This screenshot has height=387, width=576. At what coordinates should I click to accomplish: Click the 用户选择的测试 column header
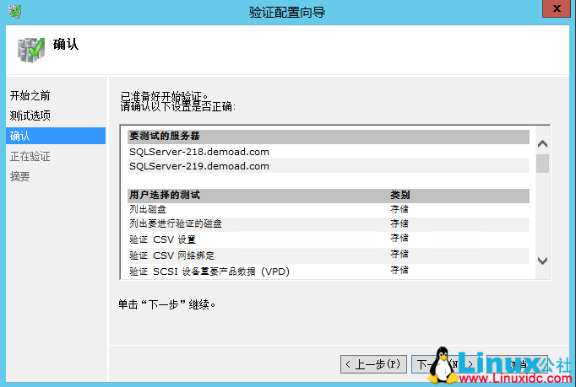click(x=165, y=195)
